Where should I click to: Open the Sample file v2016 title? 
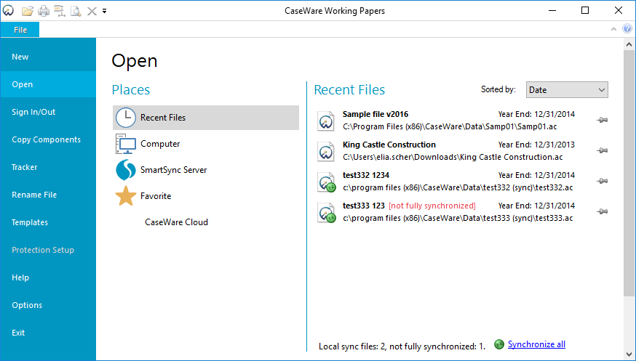(x=375, y=114)
